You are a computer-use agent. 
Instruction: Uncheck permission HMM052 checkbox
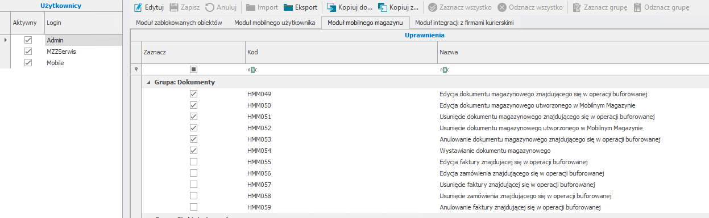click(x=193, y=128)
